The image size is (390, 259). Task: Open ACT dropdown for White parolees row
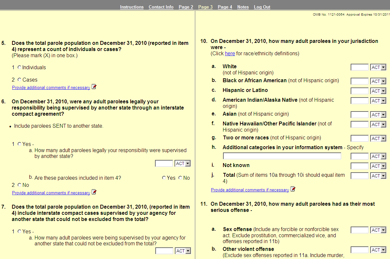click(x=378, y=67)
